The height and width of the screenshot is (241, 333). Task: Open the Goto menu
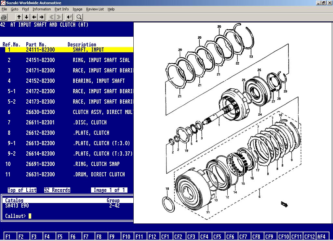point(14,9)
